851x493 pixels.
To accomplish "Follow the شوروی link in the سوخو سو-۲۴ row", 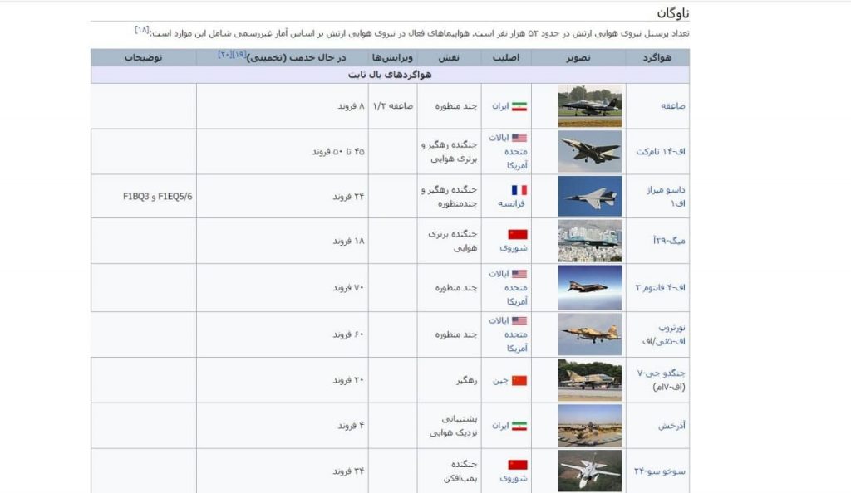I will point(514,478).
